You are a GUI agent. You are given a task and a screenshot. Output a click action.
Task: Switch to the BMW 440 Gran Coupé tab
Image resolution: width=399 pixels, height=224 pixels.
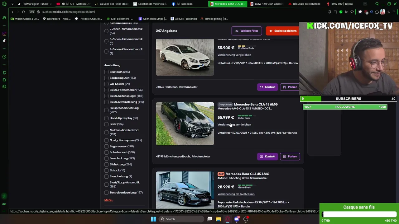(x=267, y=4)
